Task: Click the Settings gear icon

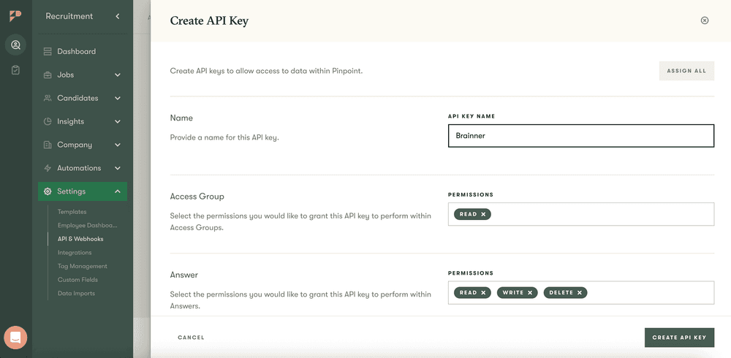Action: [x=48, y=191]
